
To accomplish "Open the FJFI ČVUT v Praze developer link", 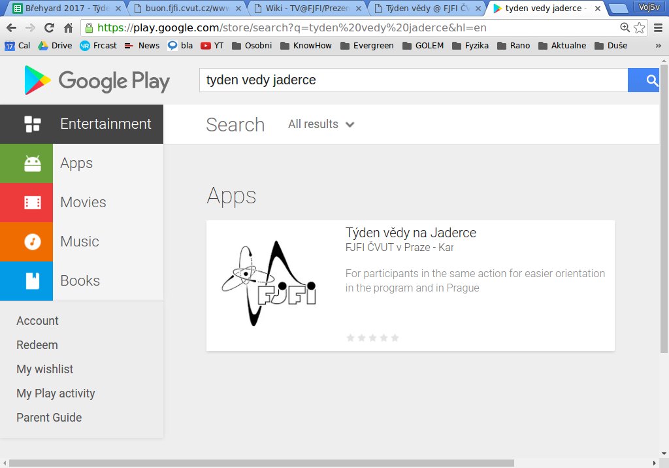I will 399,247.
